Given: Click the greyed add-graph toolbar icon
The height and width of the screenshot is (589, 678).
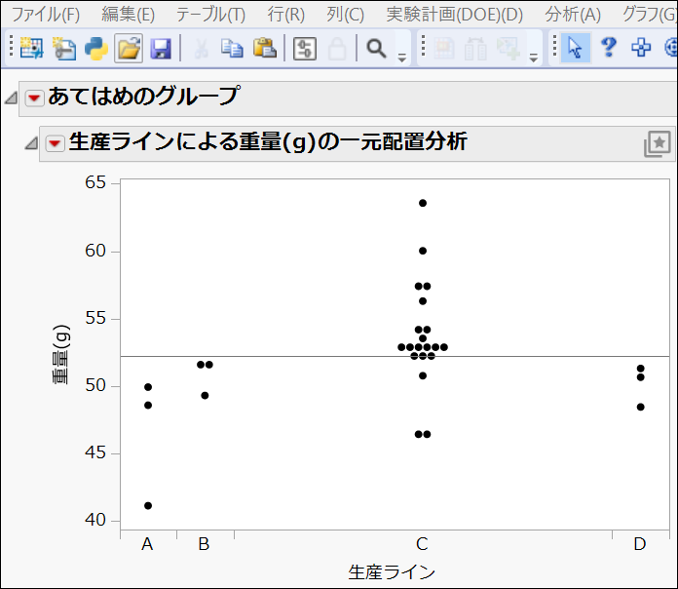Looking at the screenshot, I should click(508, 48).
